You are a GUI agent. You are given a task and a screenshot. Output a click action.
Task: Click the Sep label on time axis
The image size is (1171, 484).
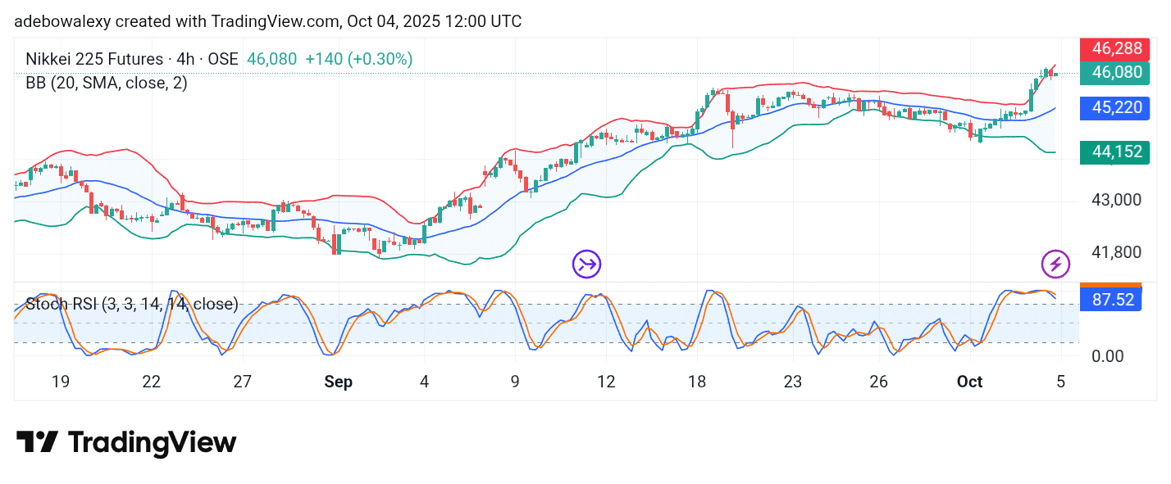click(x=339, y=382)
